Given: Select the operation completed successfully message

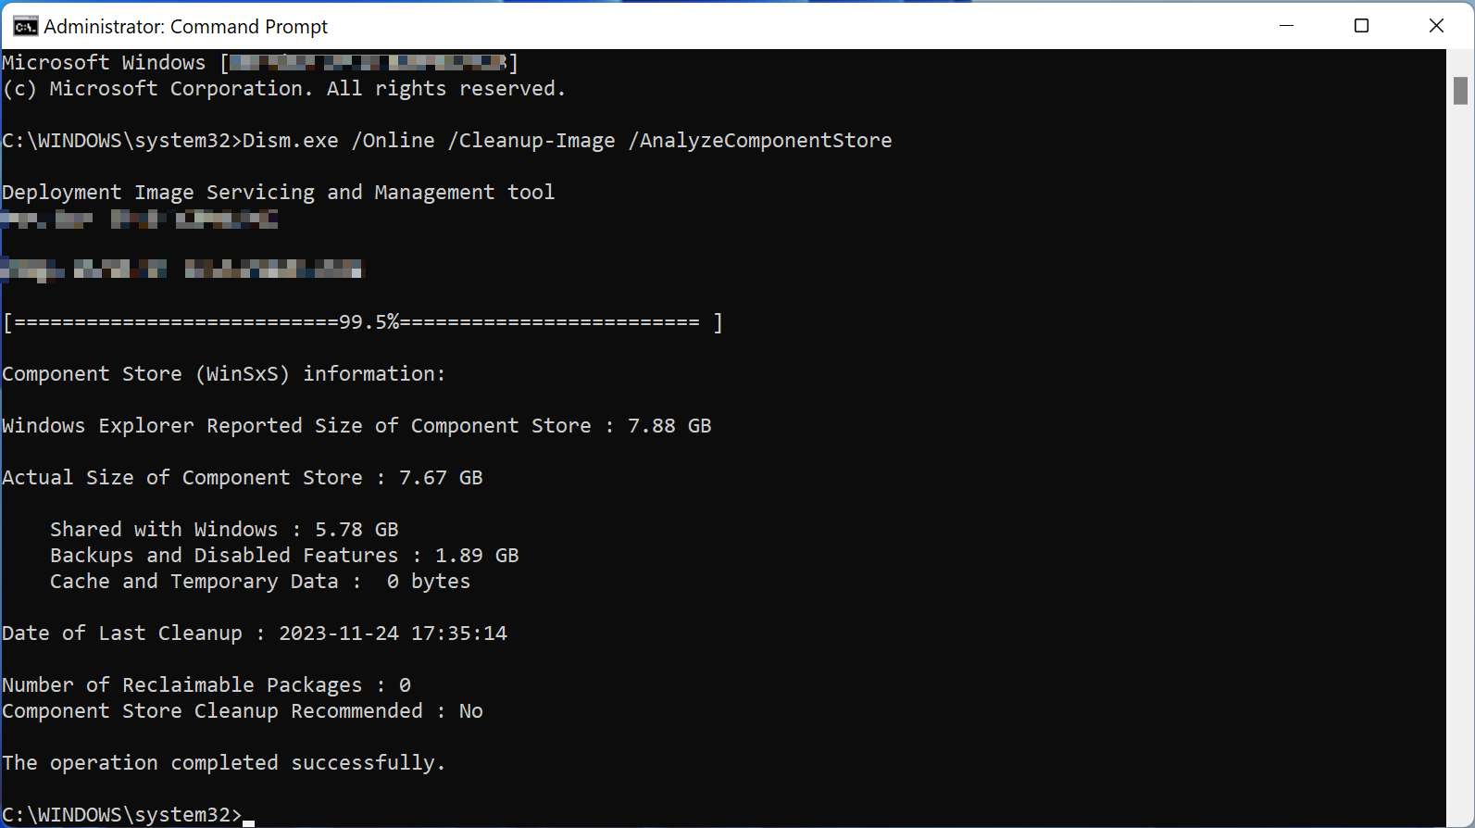Looking at the screenshot, I should tap(222, 762).
